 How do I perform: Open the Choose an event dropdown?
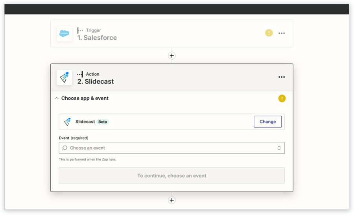[171, 148]
